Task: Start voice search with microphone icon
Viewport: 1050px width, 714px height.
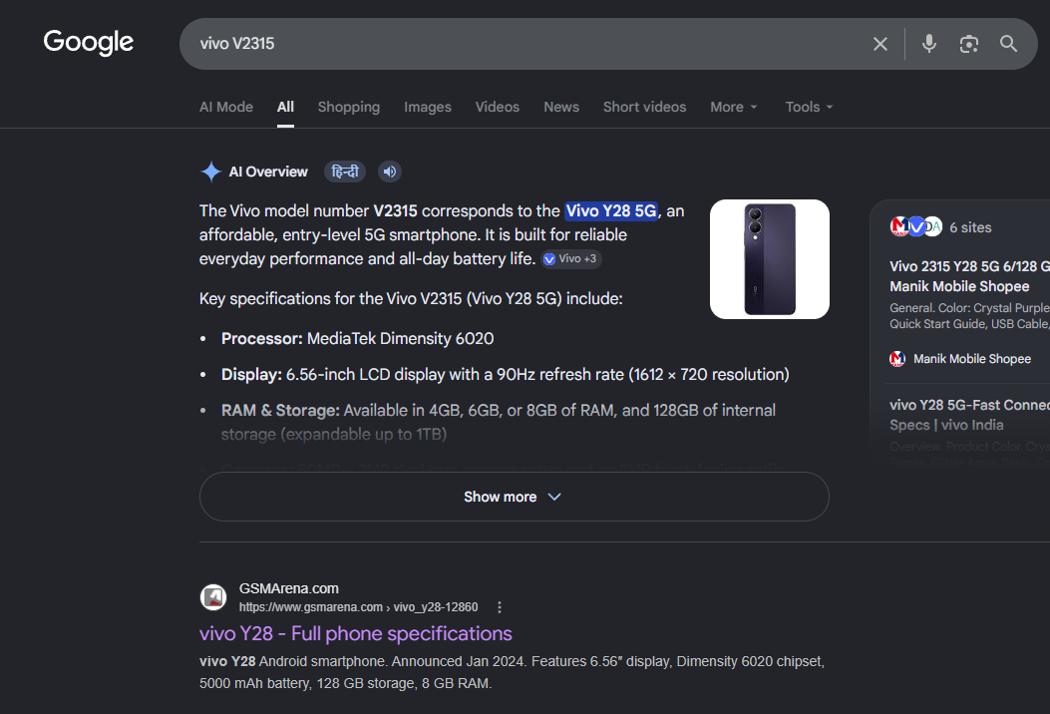Action: (x=928, y=44)
